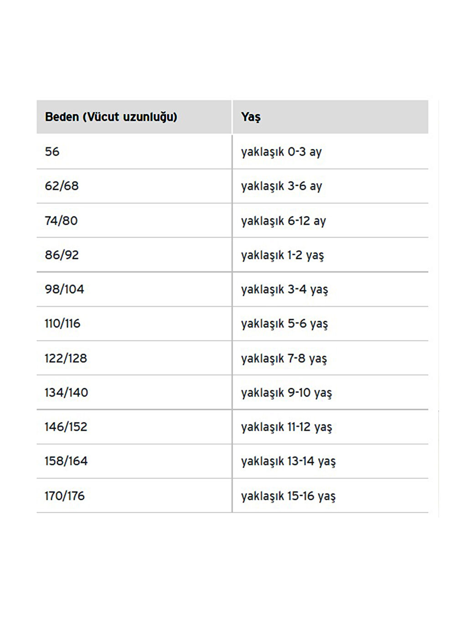Click the "yaklaşık 9-10 yaş" cell
465x621 pixels.
click(x=286, y=392)
